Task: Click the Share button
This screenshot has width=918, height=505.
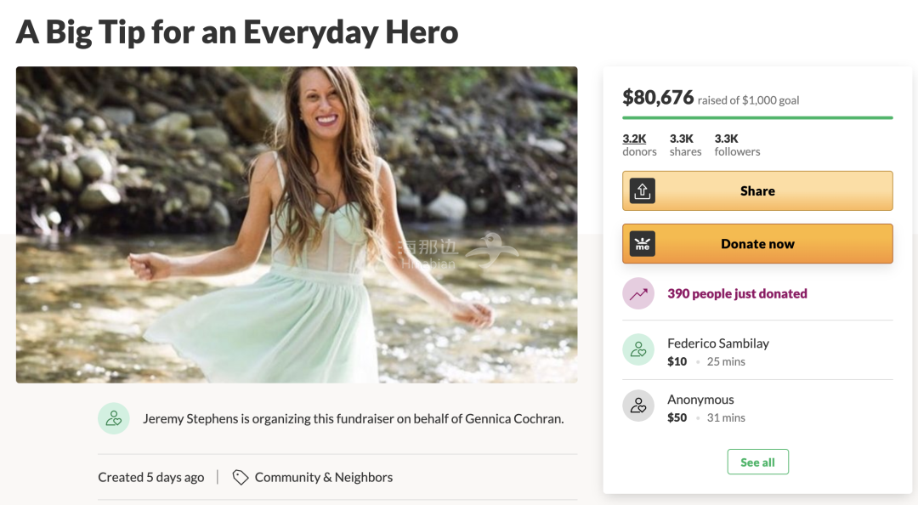Action: [757, 191]
